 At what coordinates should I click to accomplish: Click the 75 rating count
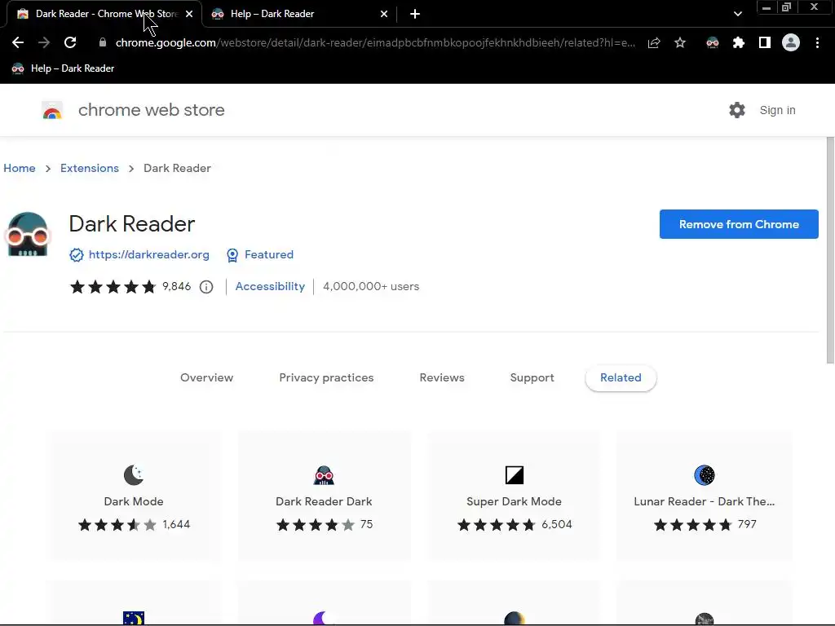pos(366,525)
